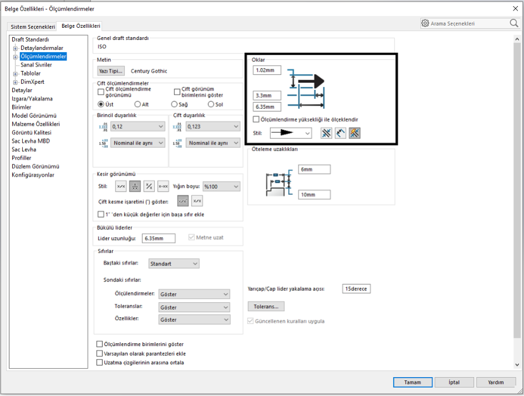Open the Yığın boyu %100 dropdown
This screenshot has width=524, height=396.
coord(221,187)
